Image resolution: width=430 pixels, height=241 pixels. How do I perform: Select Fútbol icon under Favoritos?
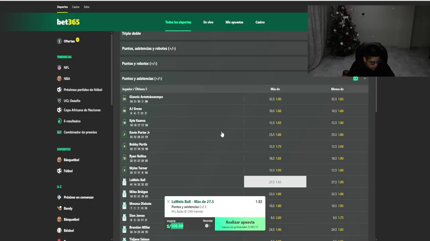click(x=59, y=171)
